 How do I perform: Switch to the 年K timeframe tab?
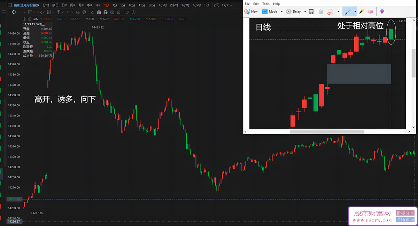pos(98,5)
